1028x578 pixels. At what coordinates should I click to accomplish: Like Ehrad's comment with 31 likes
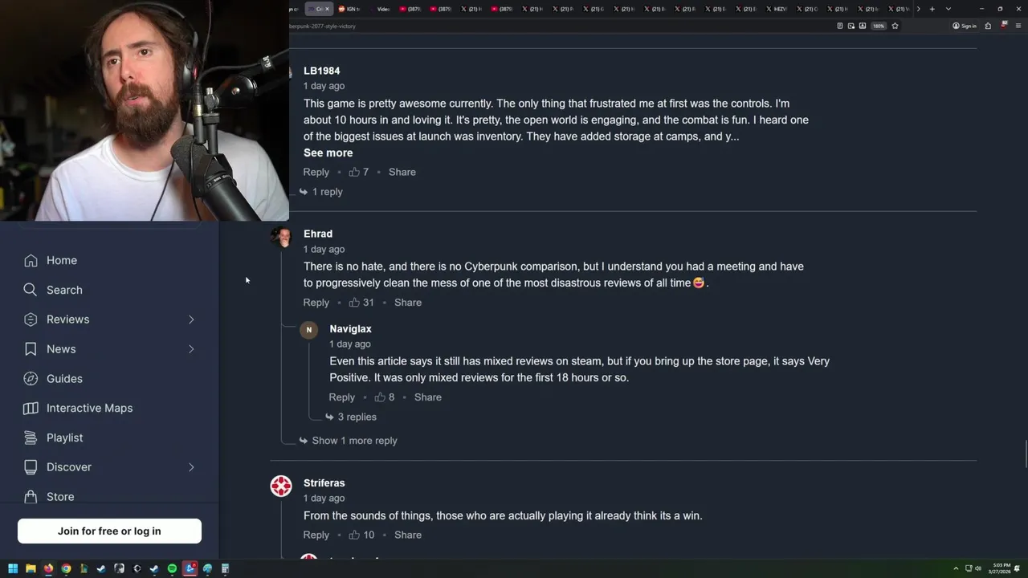(x=353, y=303)
